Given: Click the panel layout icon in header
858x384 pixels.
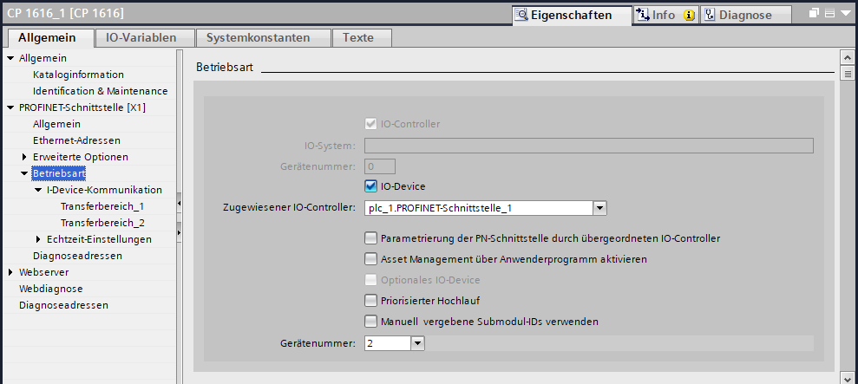Looking at the screenshot, I should pos(830,13).
